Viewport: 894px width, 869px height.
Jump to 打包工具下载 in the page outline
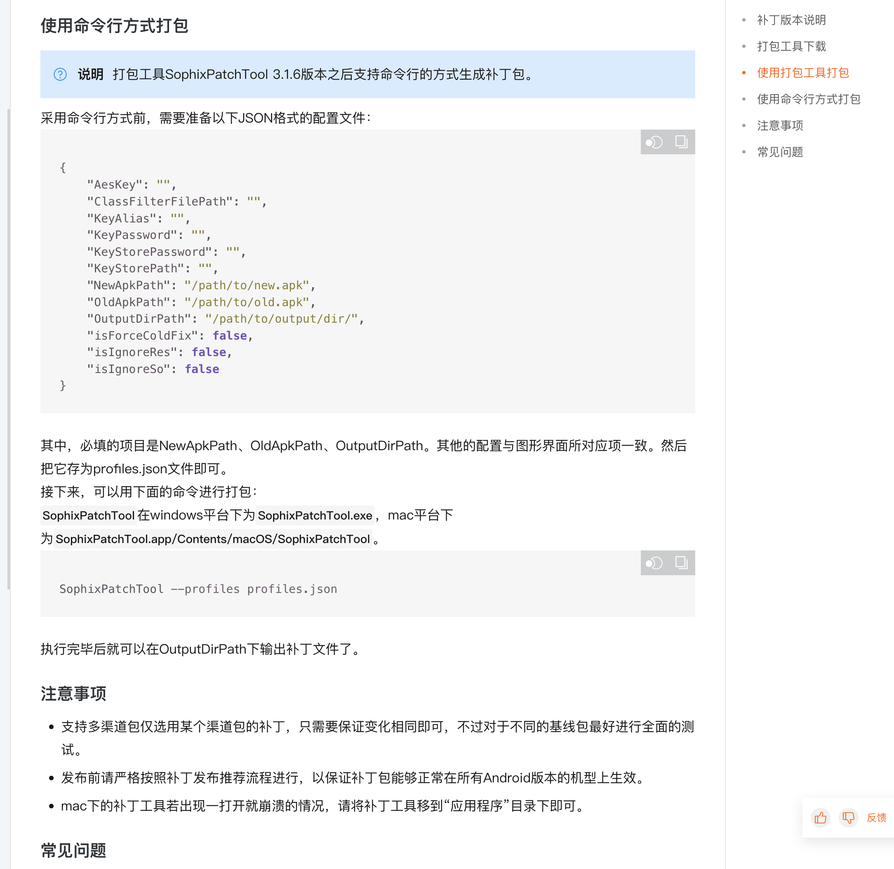pyautogui.click(x=791, y=47)
